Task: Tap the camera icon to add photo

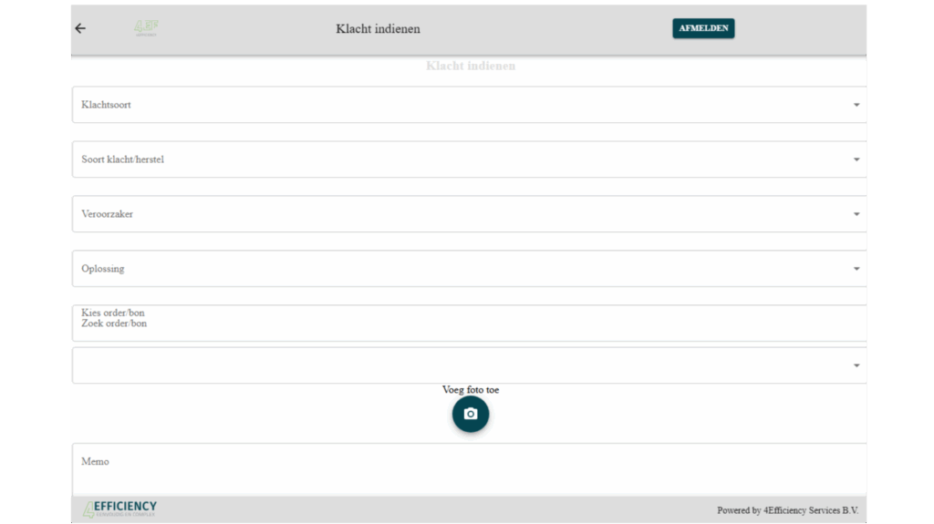Action: tap(471, 414)
